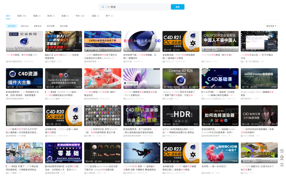Open title link World Creator 2022.2破解版安装教程
This screenshot has width=286, height=177.
(257, 94)
